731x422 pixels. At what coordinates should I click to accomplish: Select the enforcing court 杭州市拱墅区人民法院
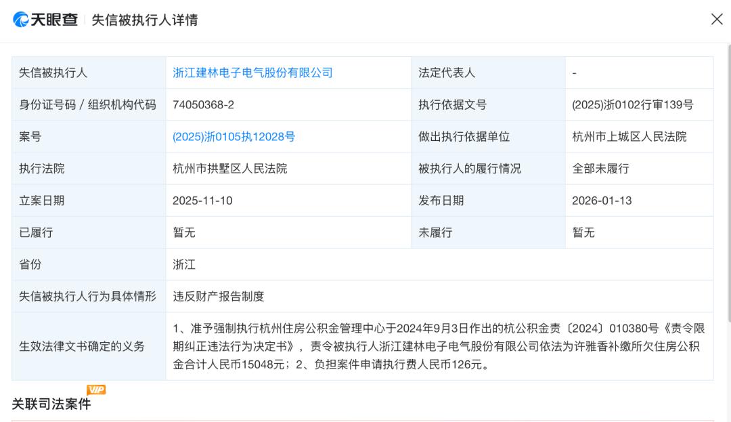[230, 169]
